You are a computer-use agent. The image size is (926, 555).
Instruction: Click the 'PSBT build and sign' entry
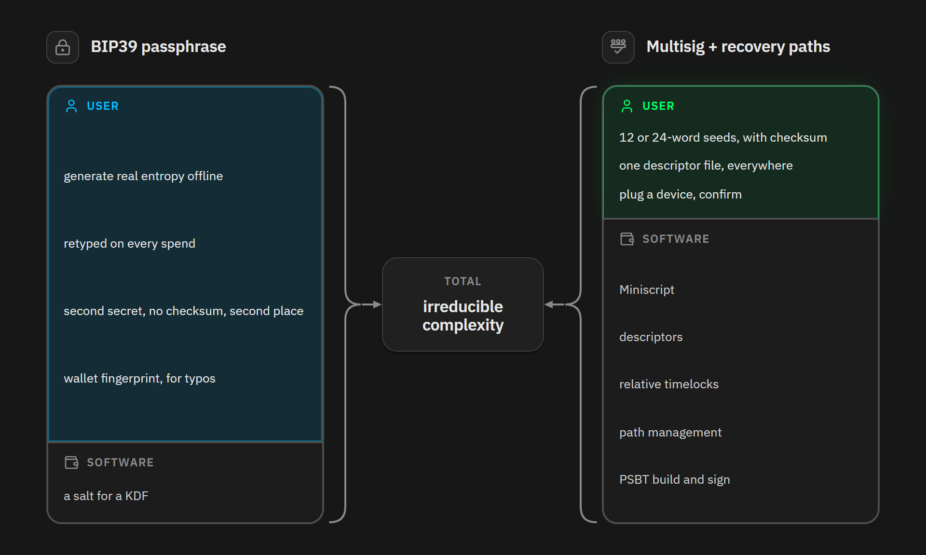tap(674, 480)
